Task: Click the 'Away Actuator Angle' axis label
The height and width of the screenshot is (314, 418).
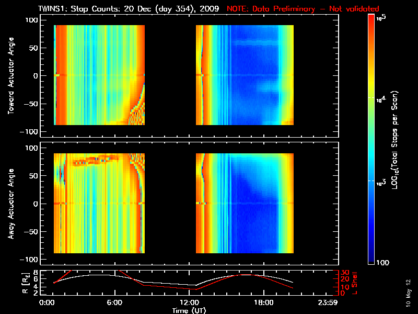Action: click(11, 204)
